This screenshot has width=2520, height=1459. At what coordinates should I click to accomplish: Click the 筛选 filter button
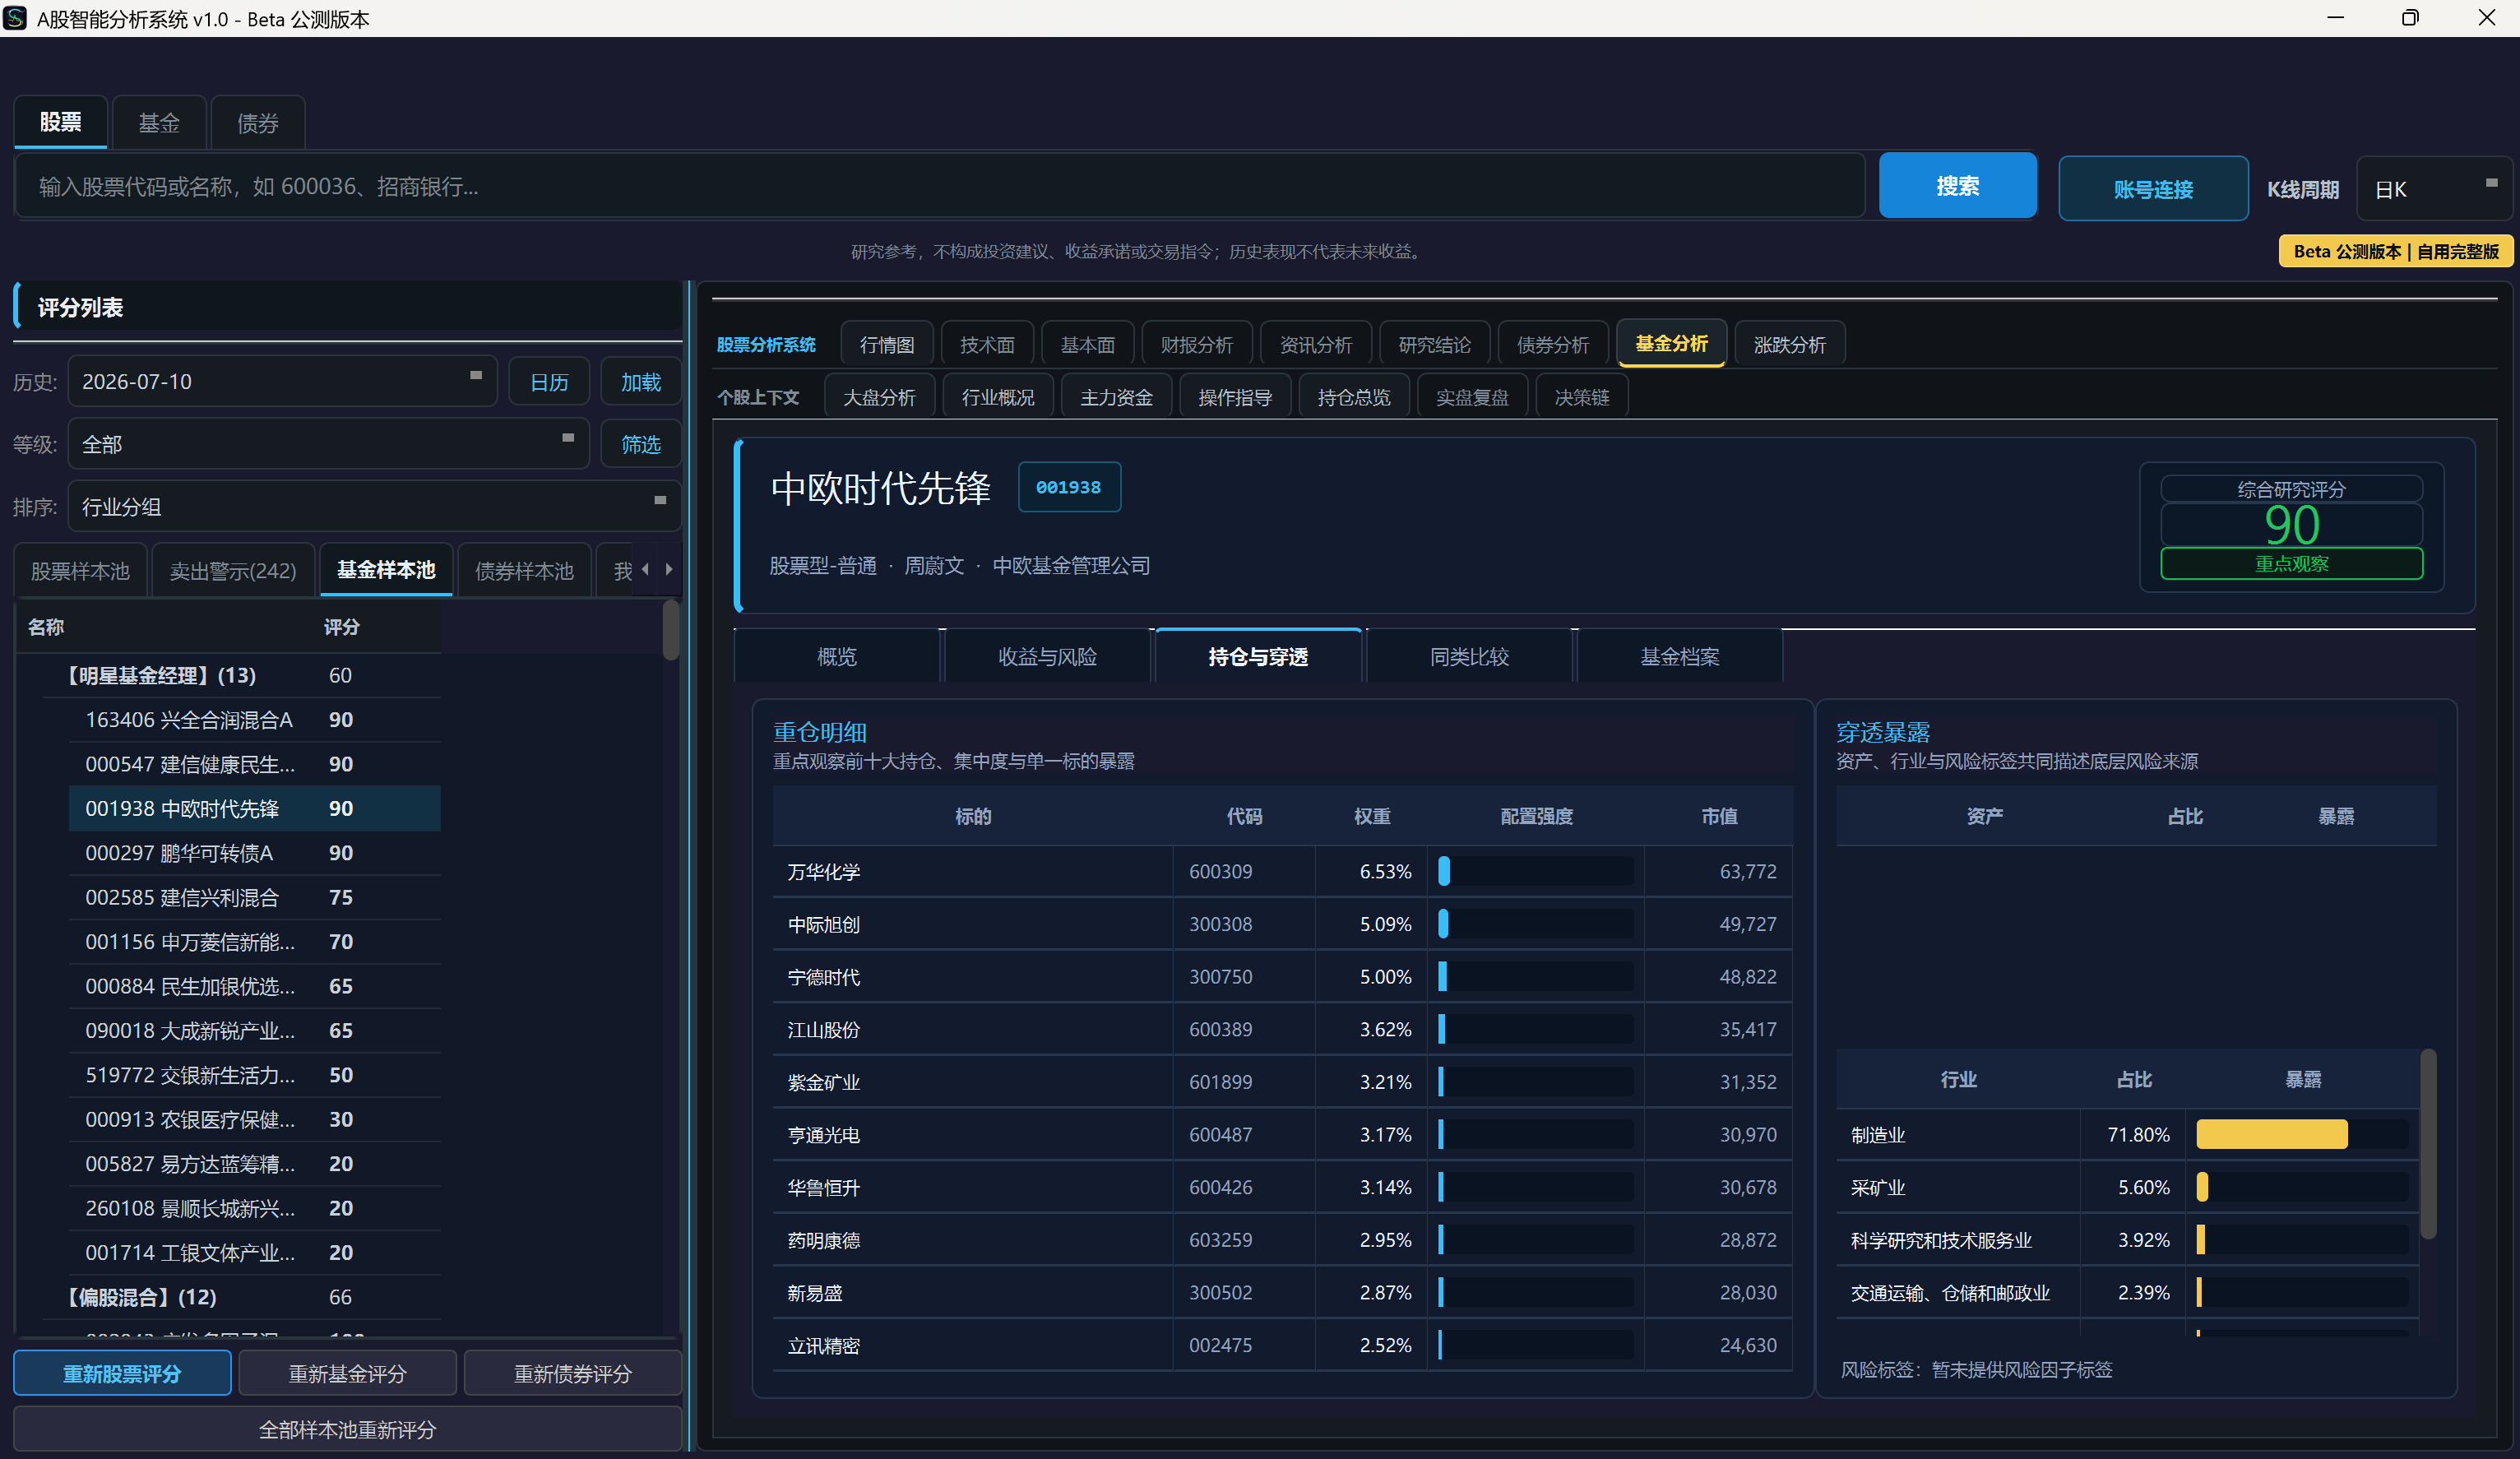pos(641,444)
